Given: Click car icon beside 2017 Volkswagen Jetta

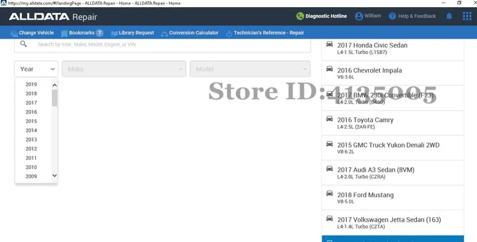Looking at the screenshot, I should tap(330, 219).
